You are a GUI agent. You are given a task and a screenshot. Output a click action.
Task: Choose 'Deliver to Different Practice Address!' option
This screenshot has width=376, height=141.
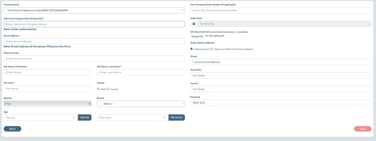[212, 49]
